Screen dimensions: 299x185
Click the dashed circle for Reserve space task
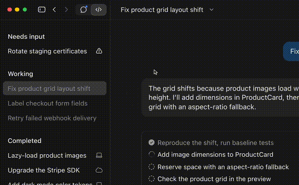click(x=151, y=167)
